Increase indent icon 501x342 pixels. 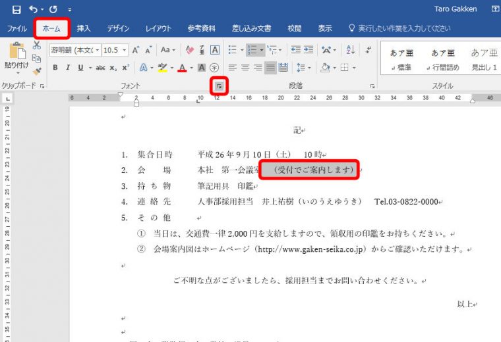[309, 50]
